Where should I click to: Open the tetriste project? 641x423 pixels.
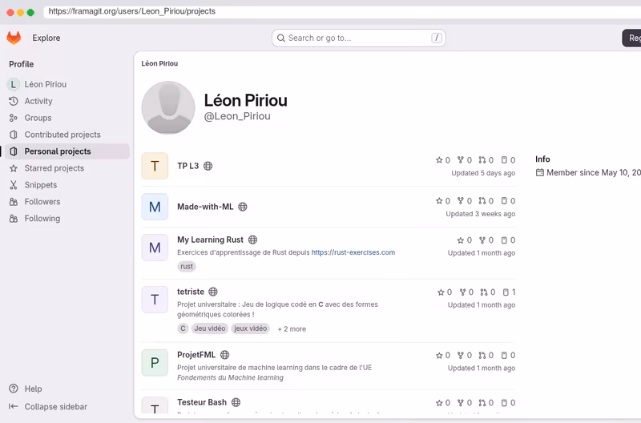[191, 292]
